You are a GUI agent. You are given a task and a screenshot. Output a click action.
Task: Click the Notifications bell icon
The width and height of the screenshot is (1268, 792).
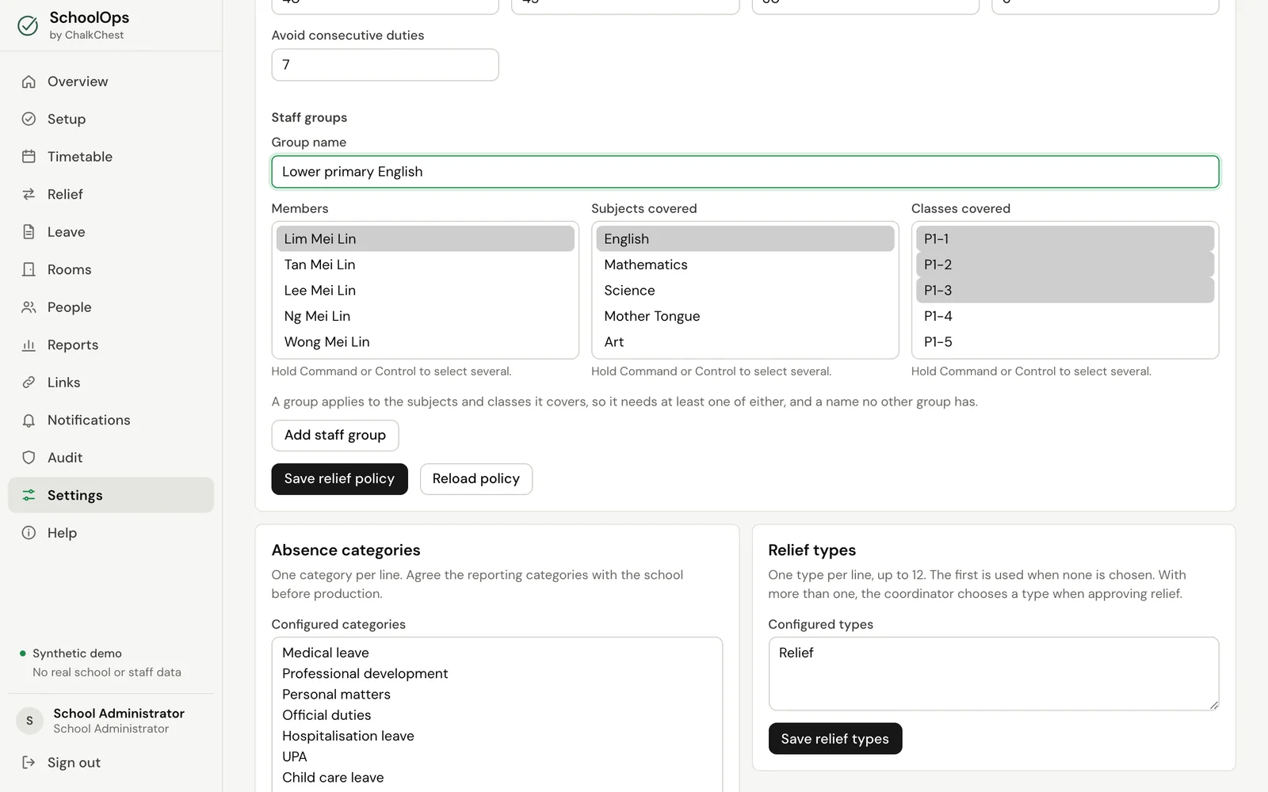(29, 420)
